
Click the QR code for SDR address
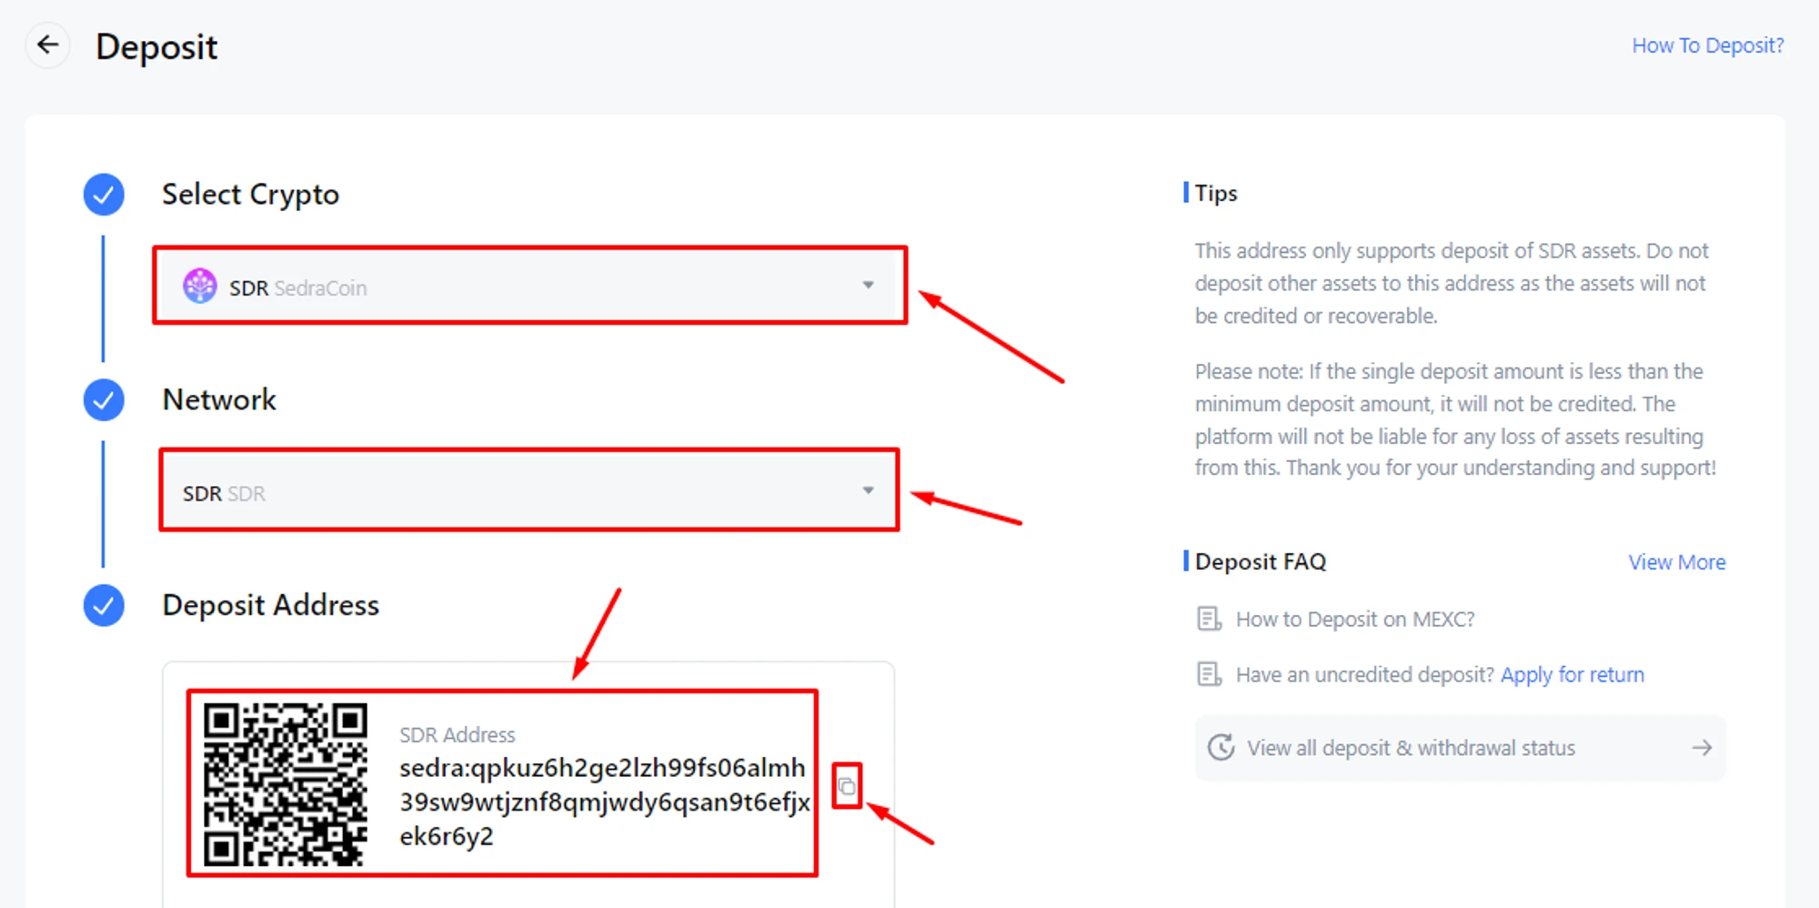285,783
